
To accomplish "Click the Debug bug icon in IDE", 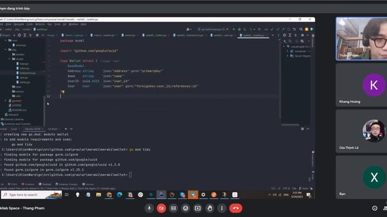I will (239, 30).
